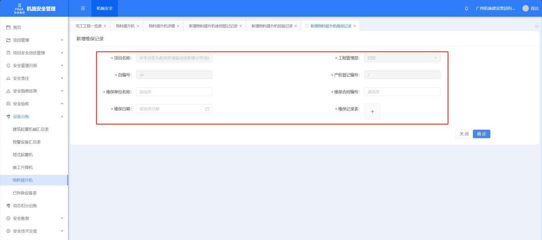The image size is (542, 240).
Task: Click the plus icon to upload 维保记录表
Action: pos(372,111)
